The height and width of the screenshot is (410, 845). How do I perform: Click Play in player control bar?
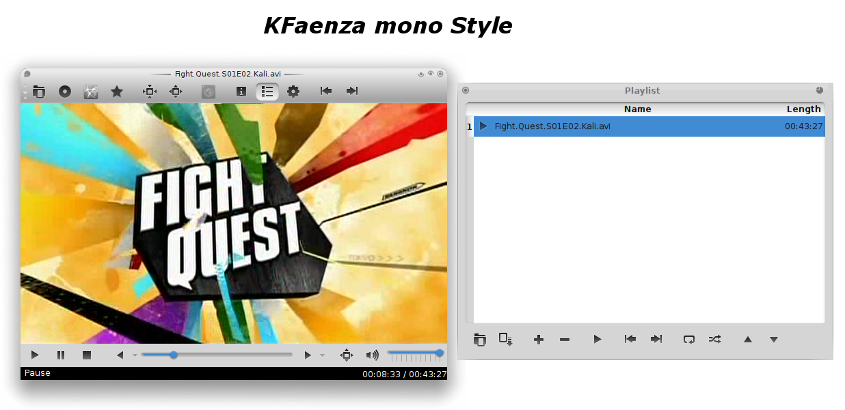coord(35,355)
